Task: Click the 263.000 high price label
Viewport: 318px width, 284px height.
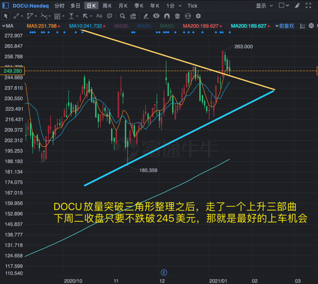Action: tap(244, 47)
